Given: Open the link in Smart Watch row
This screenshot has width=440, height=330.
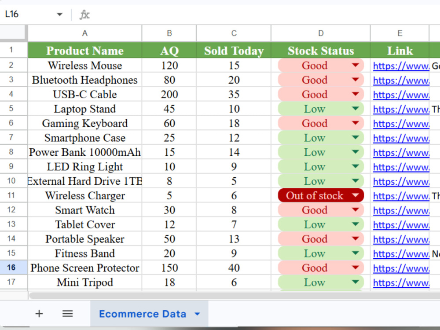Looking at the screenshot, I should point(401,210).
